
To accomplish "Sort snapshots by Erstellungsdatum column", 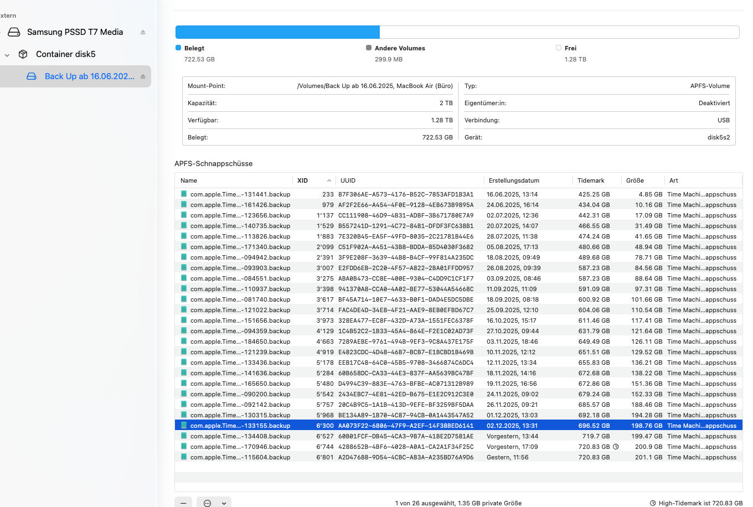I will pos(514,180).
